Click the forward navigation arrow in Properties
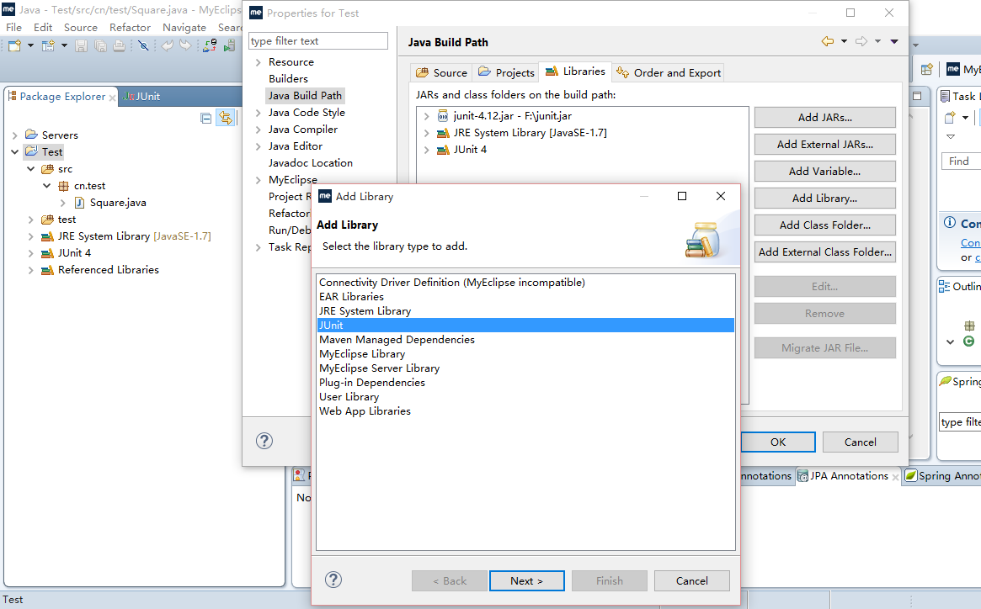The width and height of the screenshot is (981, 609). 861,41
